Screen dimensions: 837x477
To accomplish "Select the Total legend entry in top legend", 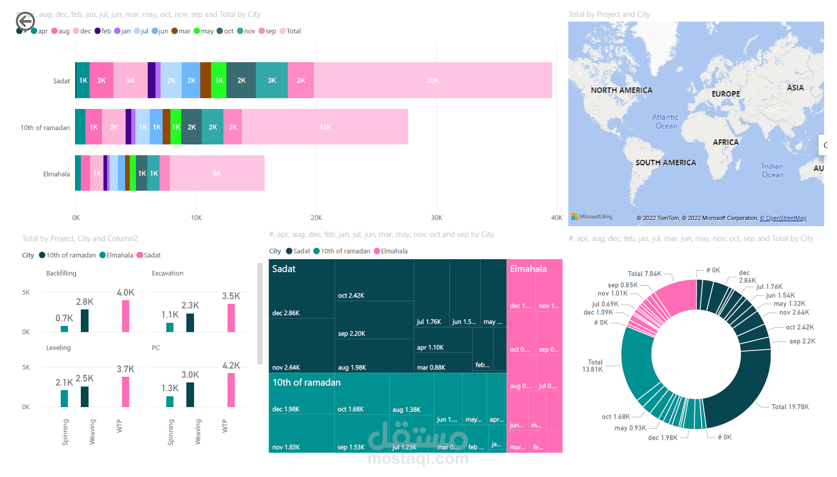I will 290,31.
